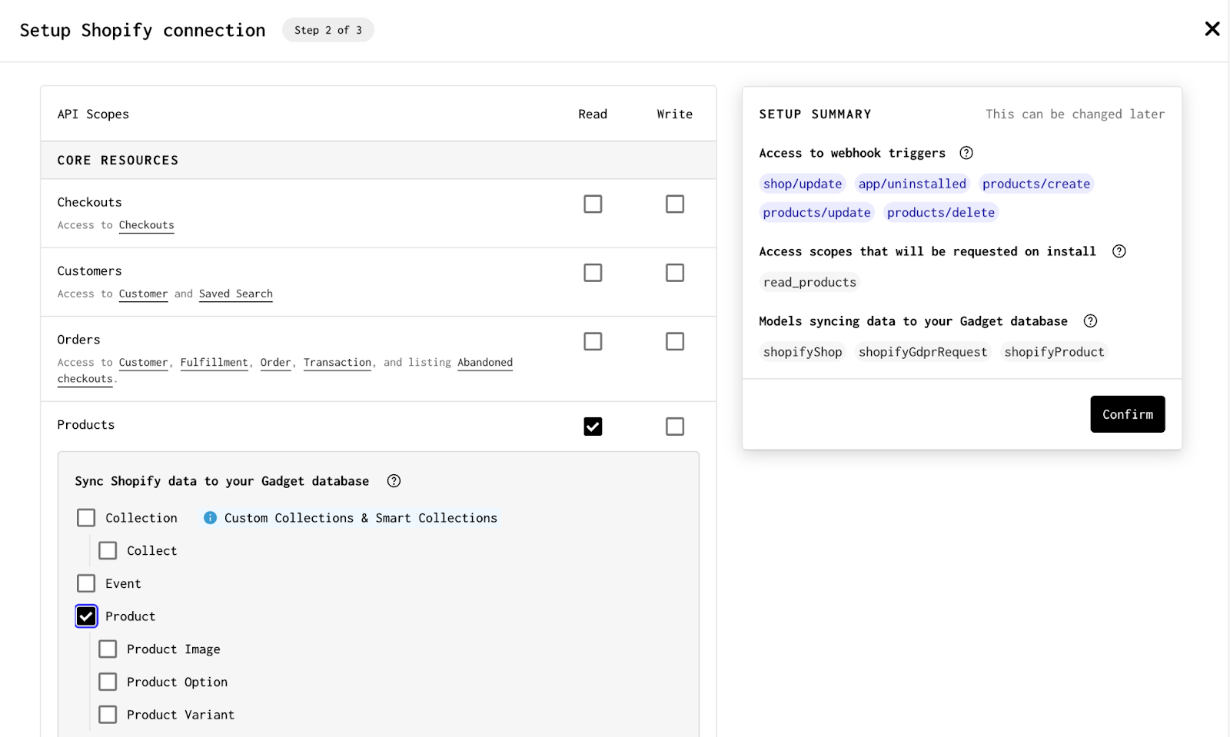Click the products/update webhook tag

[x=816, y=213]
